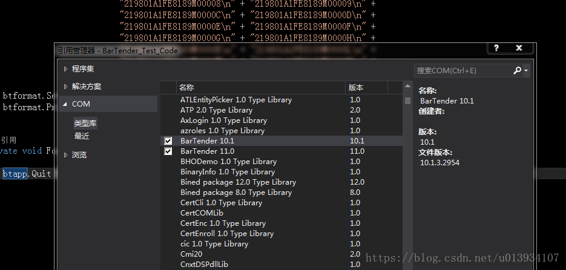Expand the 浏览 tree node
566x270 pixels.
pos(66,155)
